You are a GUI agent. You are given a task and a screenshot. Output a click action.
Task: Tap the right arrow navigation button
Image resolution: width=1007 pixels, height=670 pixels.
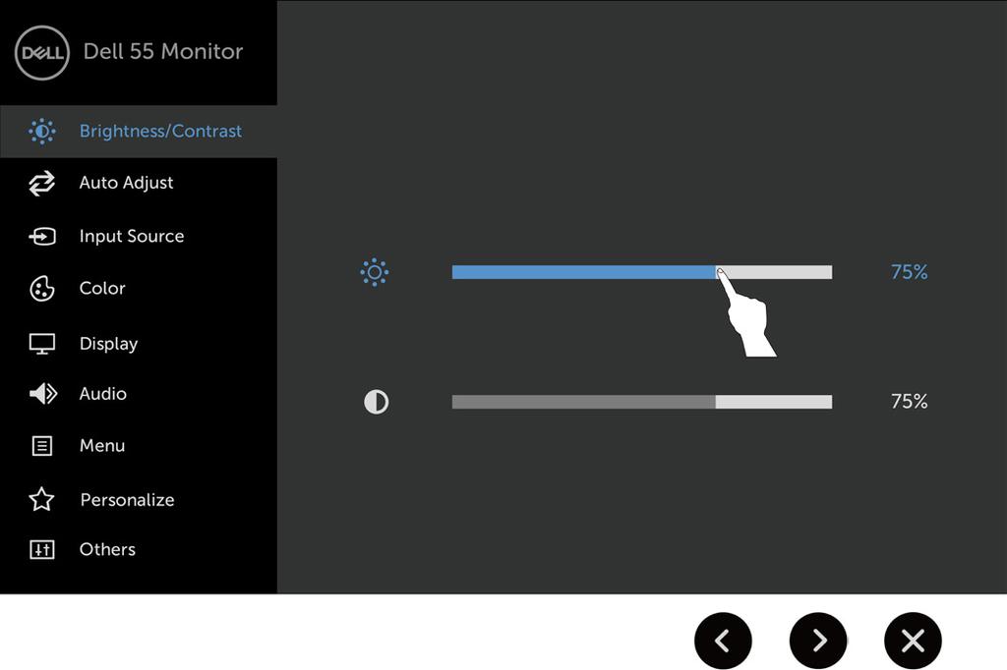(818, 641)
